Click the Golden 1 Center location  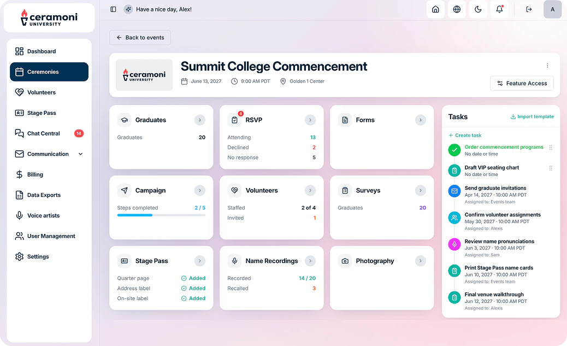[x=307, y=81]
